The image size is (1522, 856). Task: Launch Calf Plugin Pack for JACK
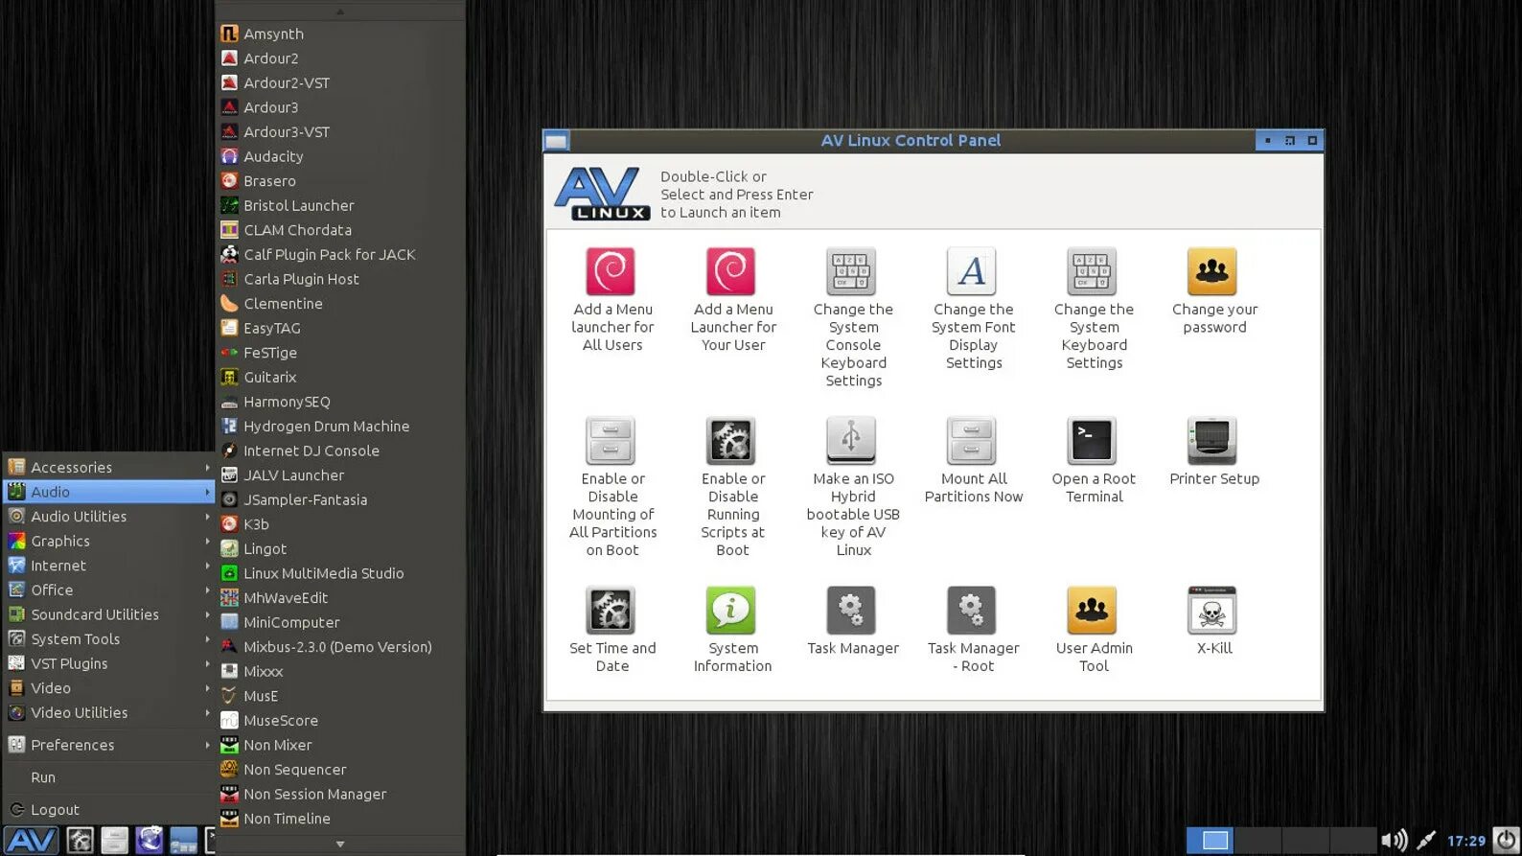(x=340, y=254)
